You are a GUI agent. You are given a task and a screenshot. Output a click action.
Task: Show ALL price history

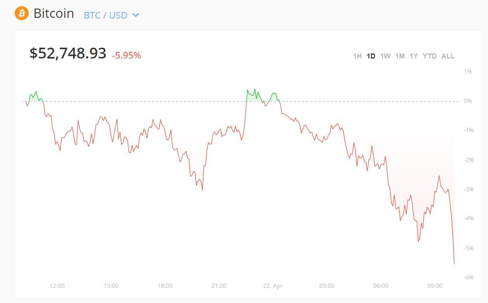click(448, 56)
